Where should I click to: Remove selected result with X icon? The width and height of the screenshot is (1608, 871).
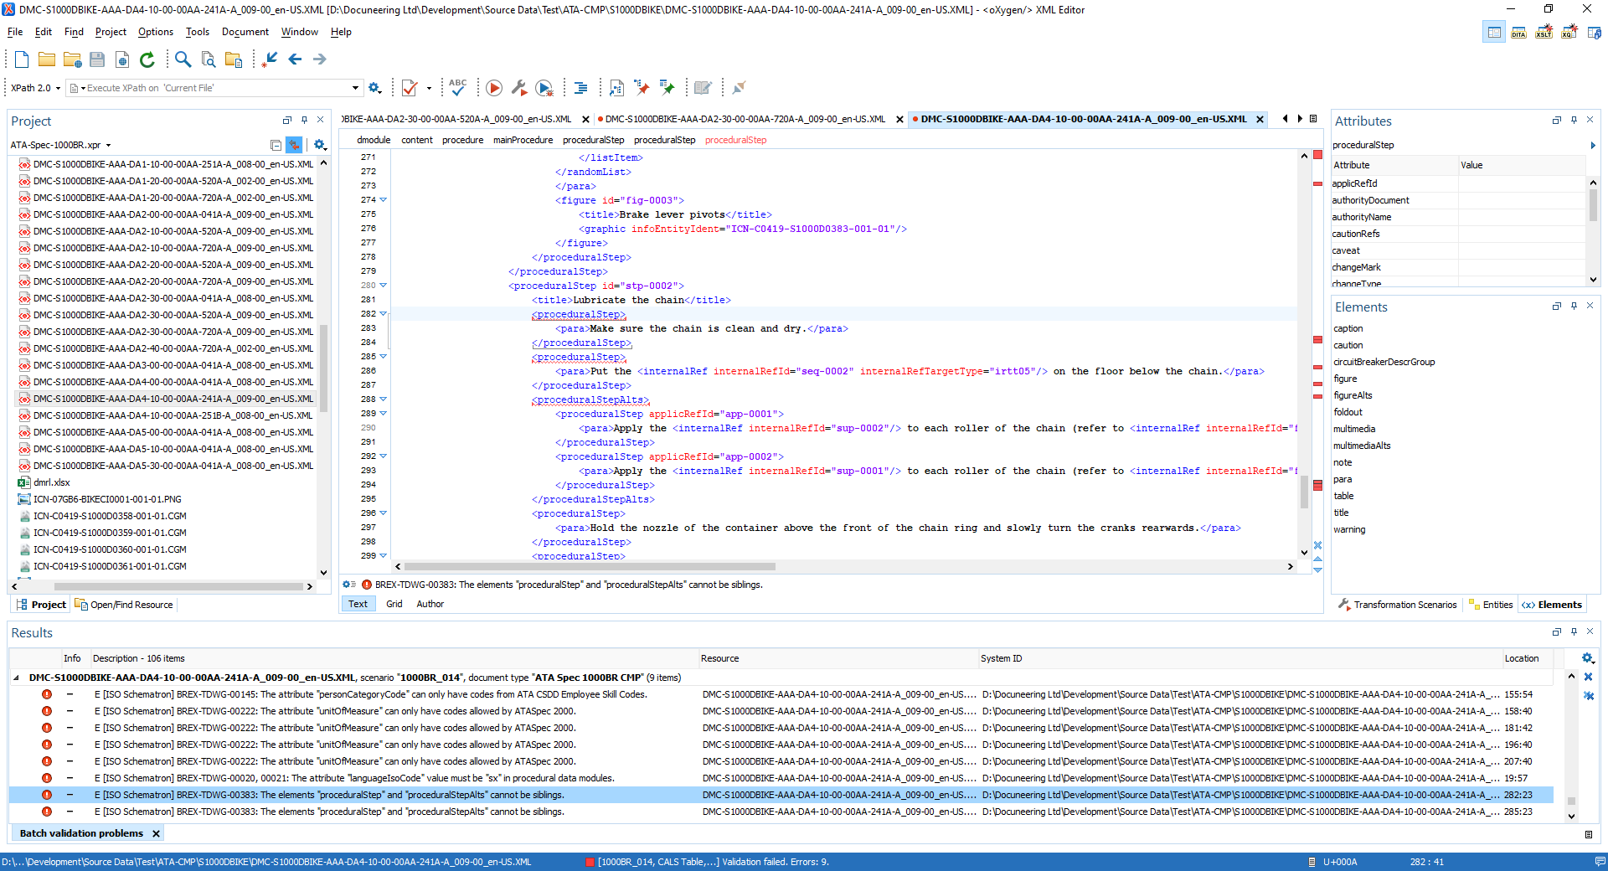tap(1588, 677)
